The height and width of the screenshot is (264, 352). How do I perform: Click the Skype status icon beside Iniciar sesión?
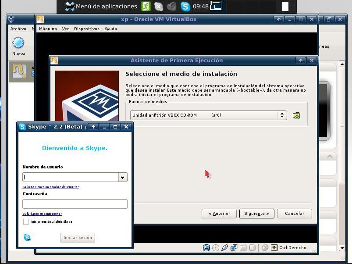click(x=27, y=238)
